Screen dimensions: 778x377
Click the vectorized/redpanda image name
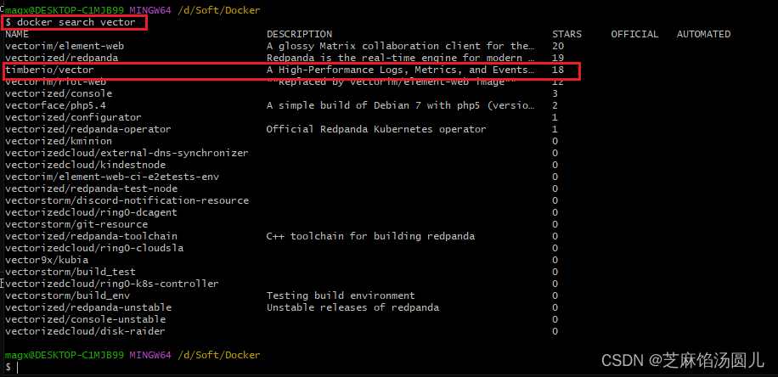tap(61, 58)
